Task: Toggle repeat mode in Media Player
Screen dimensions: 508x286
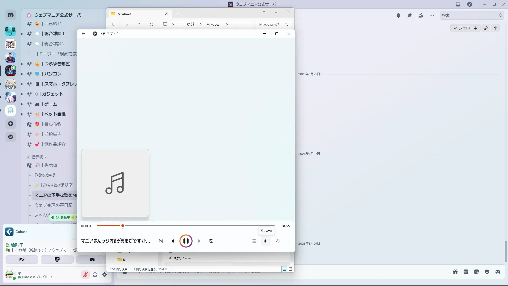Action: point(211,241)
